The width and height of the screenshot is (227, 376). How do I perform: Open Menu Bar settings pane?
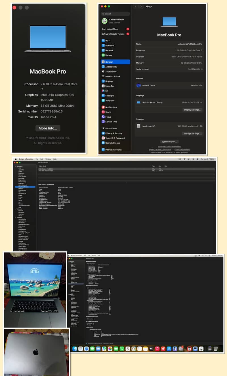point(115,86)
